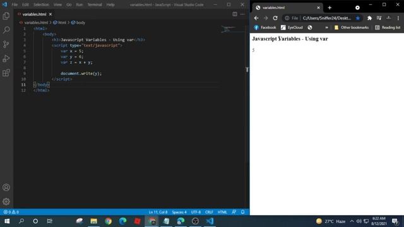
Task: Open the Help menu in VS Code
Action: [x=110, y=4]
